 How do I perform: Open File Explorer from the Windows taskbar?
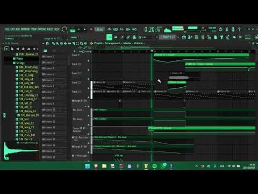[104, 166]
